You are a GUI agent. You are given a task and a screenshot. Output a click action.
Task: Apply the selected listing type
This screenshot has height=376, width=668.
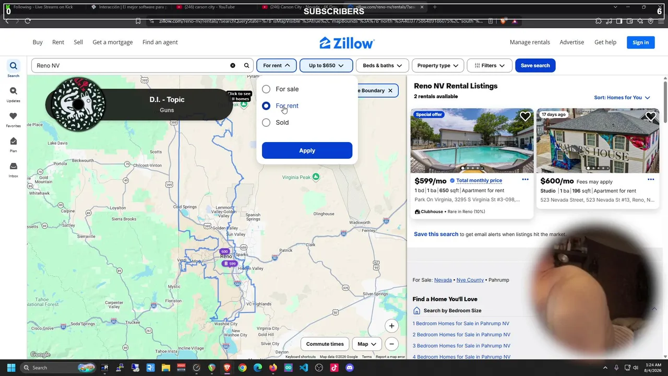click(x=307, y=150)
